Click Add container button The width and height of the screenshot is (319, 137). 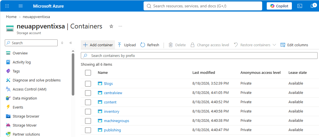click(x=98, y=45)
